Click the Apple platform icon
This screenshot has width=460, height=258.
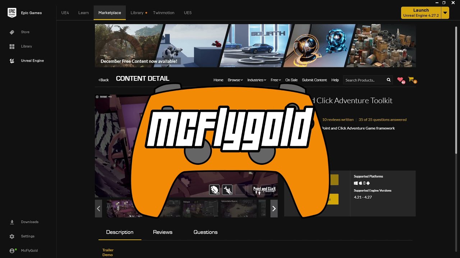360,183
